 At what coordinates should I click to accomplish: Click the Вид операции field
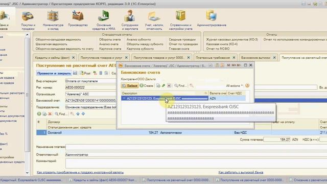(x=91, y=81)
